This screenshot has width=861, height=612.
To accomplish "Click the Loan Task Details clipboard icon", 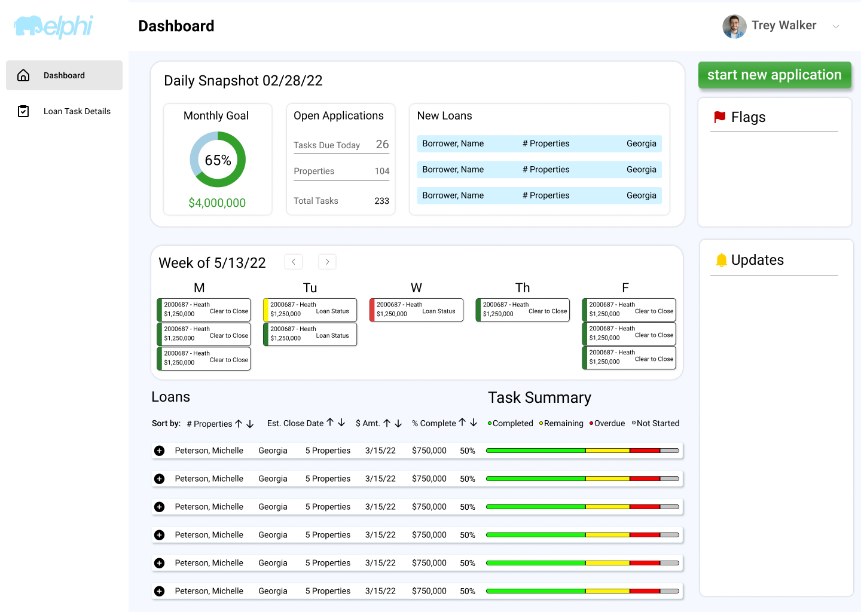I will (x=23, y=111).
